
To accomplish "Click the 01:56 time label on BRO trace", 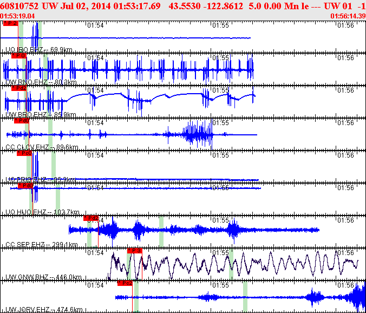I will click(345, 90).
